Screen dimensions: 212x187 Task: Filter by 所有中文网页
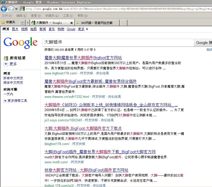coord(13,78)
